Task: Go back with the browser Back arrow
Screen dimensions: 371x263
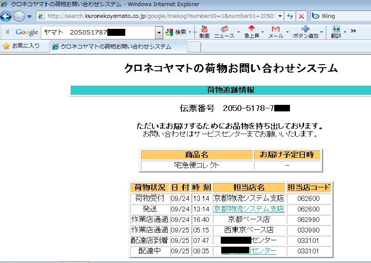Action: (6, 16)
